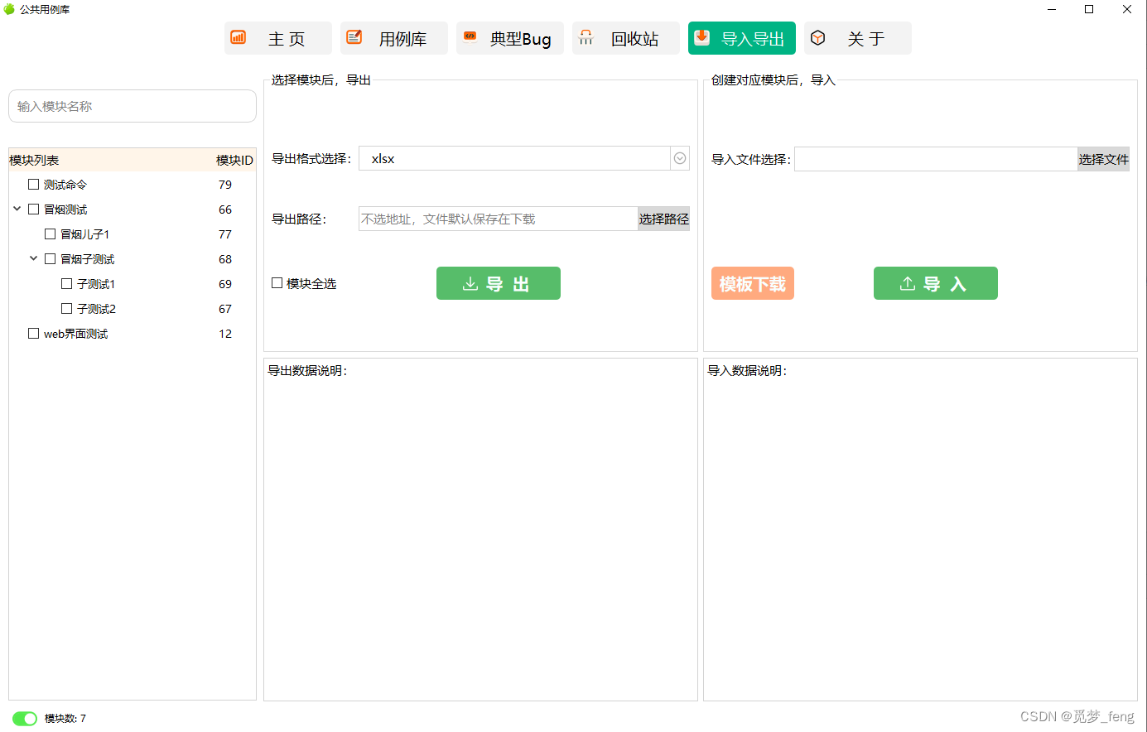Open the 用例库 tab
Image resolution: width=1147 pixels, height=732 pixels.
coord(394,38)
